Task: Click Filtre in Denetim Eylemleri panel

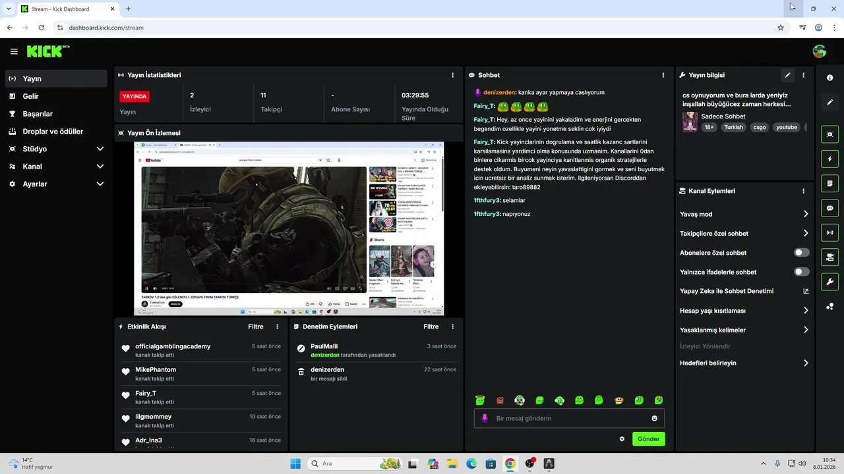Action: tap(431, 327)
